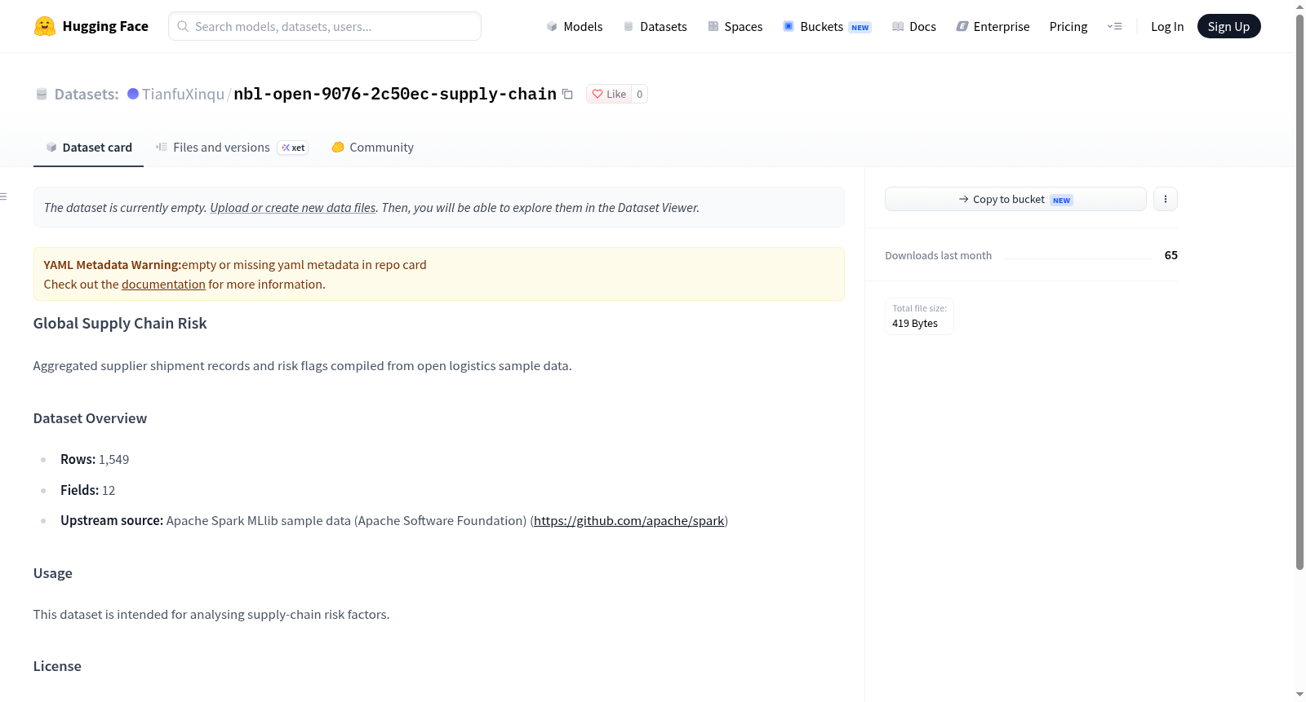Like this dataset
Viewport: 1306px width, 702px height.
coord(609,94)
